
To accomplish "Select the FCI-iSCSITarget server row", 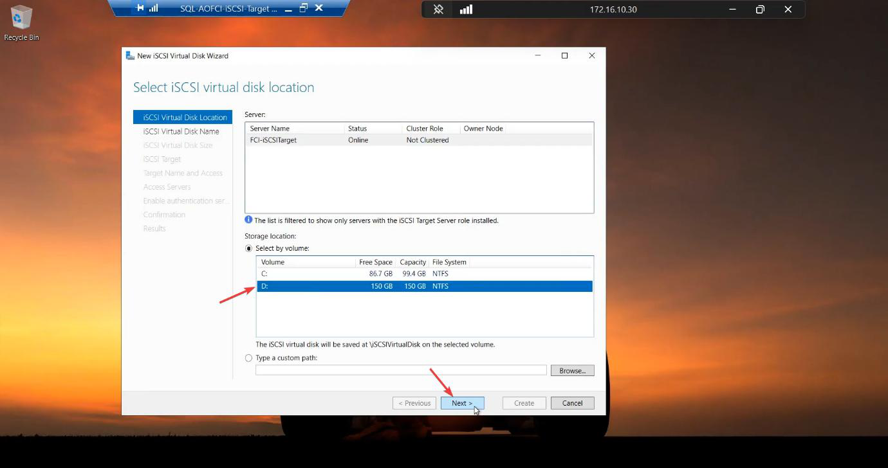I will 419,140.
